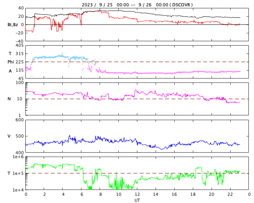This screenshot has width=254, height=203.
Task: Click the chart title date range text
Action: [x=137, y=5]
